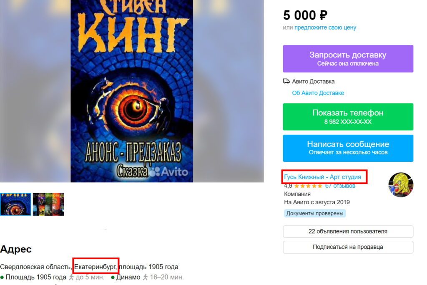Subscribe via Подписаться на продавца button
Screen dimensions: 427x285
coord(348,247)
